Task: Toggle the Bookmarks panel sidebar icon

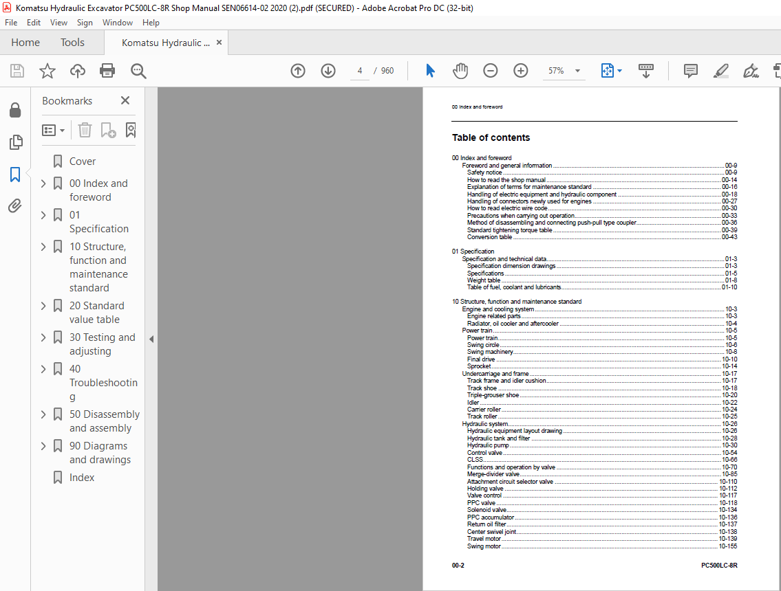Action: point(15,174)
